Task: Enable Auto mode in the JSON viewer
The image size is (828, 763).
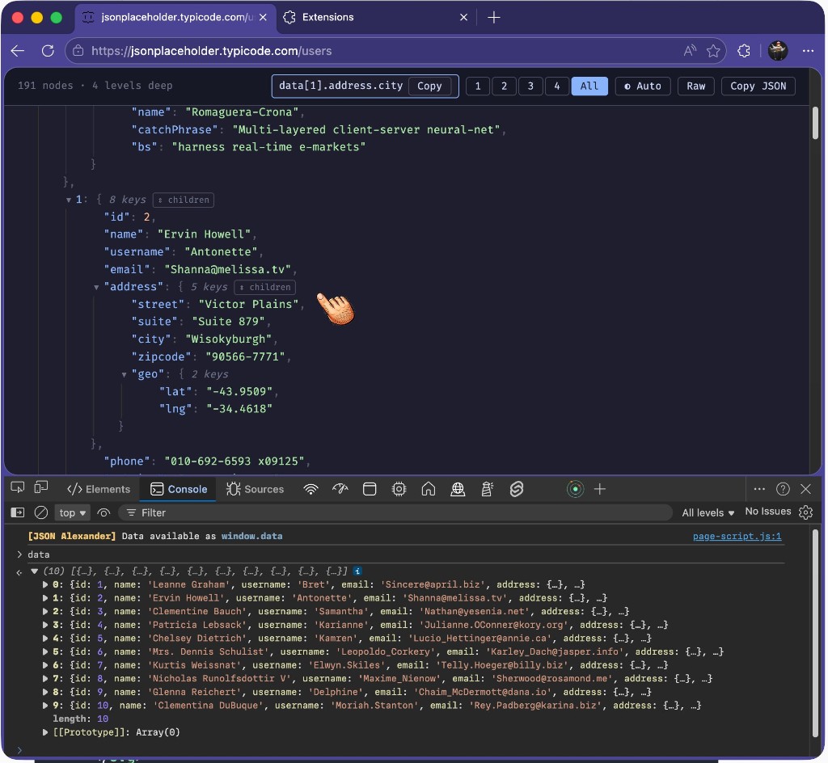Action: point(643,86)
